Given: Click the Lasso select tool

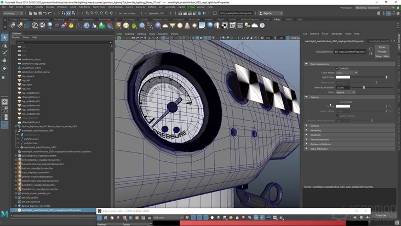Looking at the screenshot, I should pyautogui.click(x=4, y=46).
